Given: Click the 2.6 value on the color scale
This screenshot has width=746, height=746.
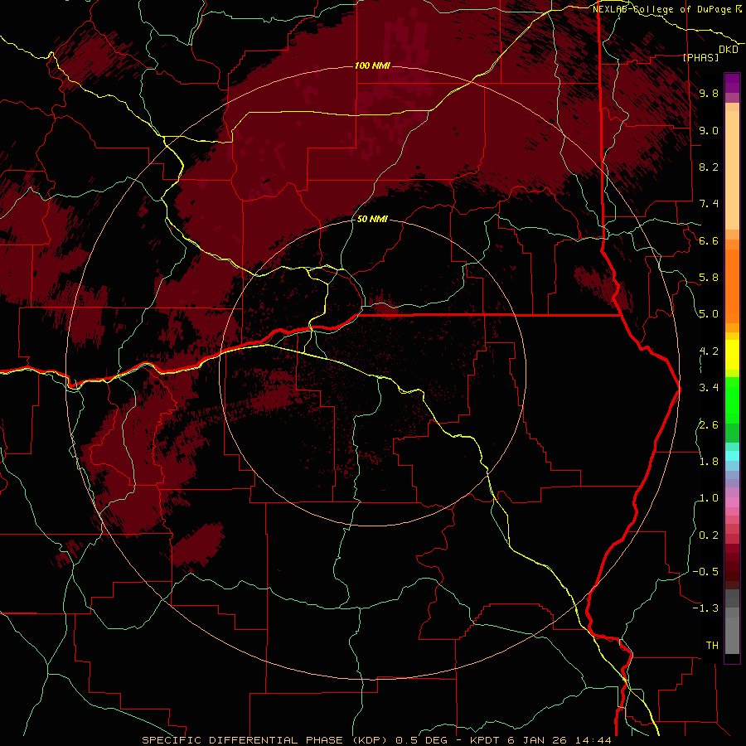Looking at the screenshot, I should [709, 424].
